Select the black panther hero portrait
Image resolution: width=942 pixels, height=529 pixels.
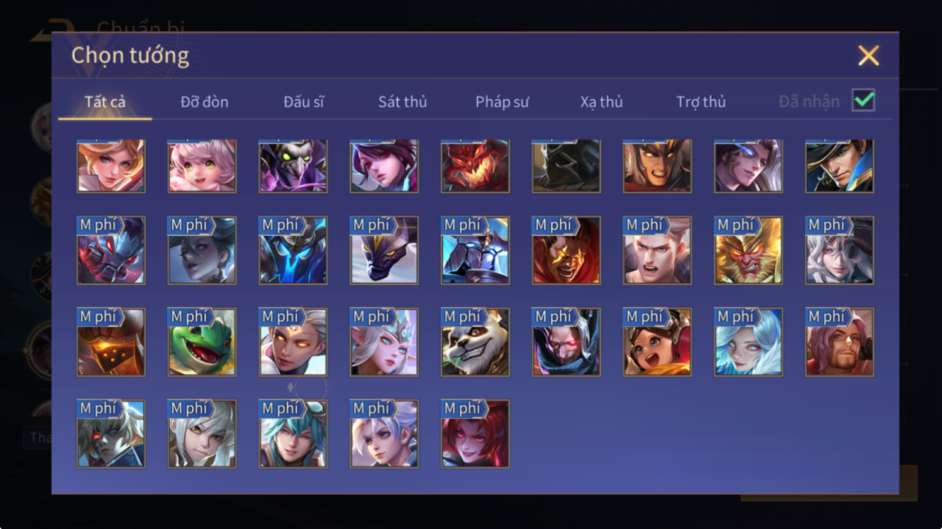384,250
